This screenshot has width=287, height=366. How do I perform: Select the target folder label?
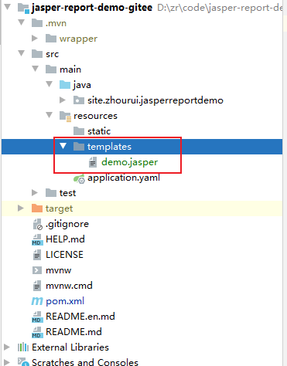(59, 208)
